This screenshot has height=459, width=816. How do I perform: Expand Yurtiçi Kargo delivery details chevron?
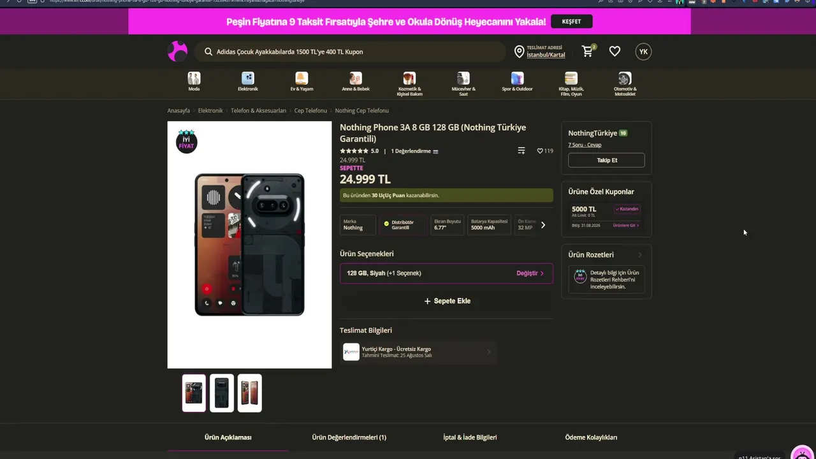pos(489,352)
